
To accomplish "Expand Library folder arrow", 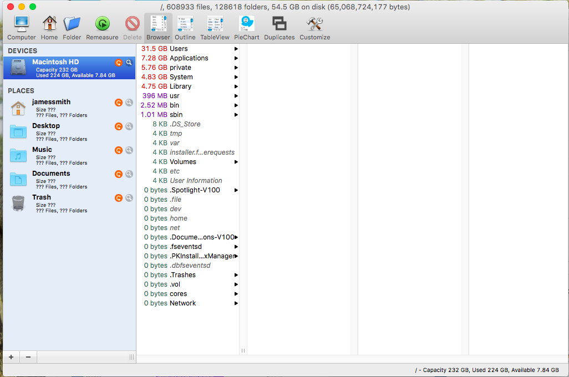I will (x=236, y=86).
